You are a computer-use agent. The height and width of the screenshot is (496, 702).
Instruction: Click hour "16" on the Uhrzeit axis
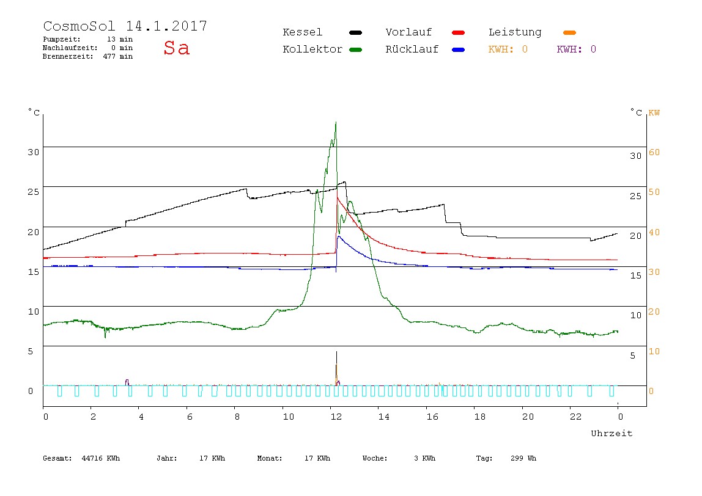coord(432,417)
